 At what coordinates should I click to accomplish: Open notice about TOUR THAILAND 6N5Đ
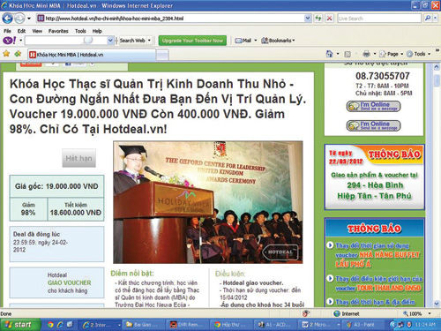tap(378, 283)
